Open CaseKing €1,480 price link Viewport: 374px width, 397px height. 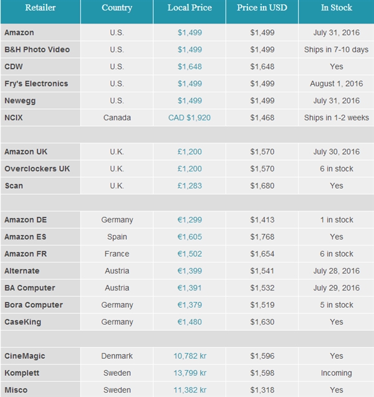(x=189, y=322)
